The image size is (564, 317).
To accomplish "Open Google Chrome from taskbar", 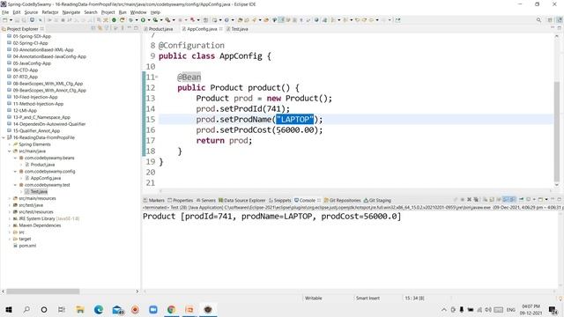I will [171, 309].
